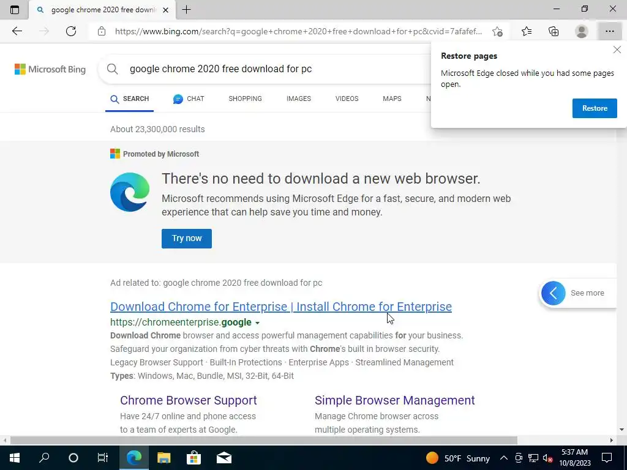Click Microsoft Edge taskbar icon

tap(134, 458)
